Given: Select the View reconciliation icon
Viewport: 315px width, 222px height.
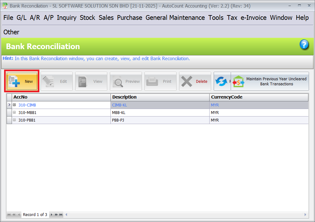Looking at the screenshot, I should click(x=91, y=81).
